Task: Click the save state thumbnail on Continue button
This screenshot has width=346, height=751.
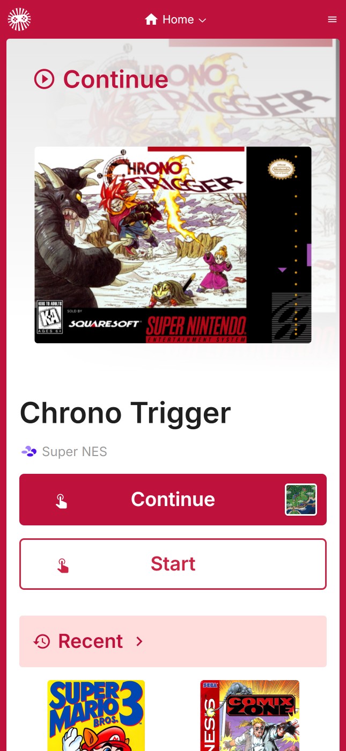Action: pyautogui.click(x=301, y=500)
